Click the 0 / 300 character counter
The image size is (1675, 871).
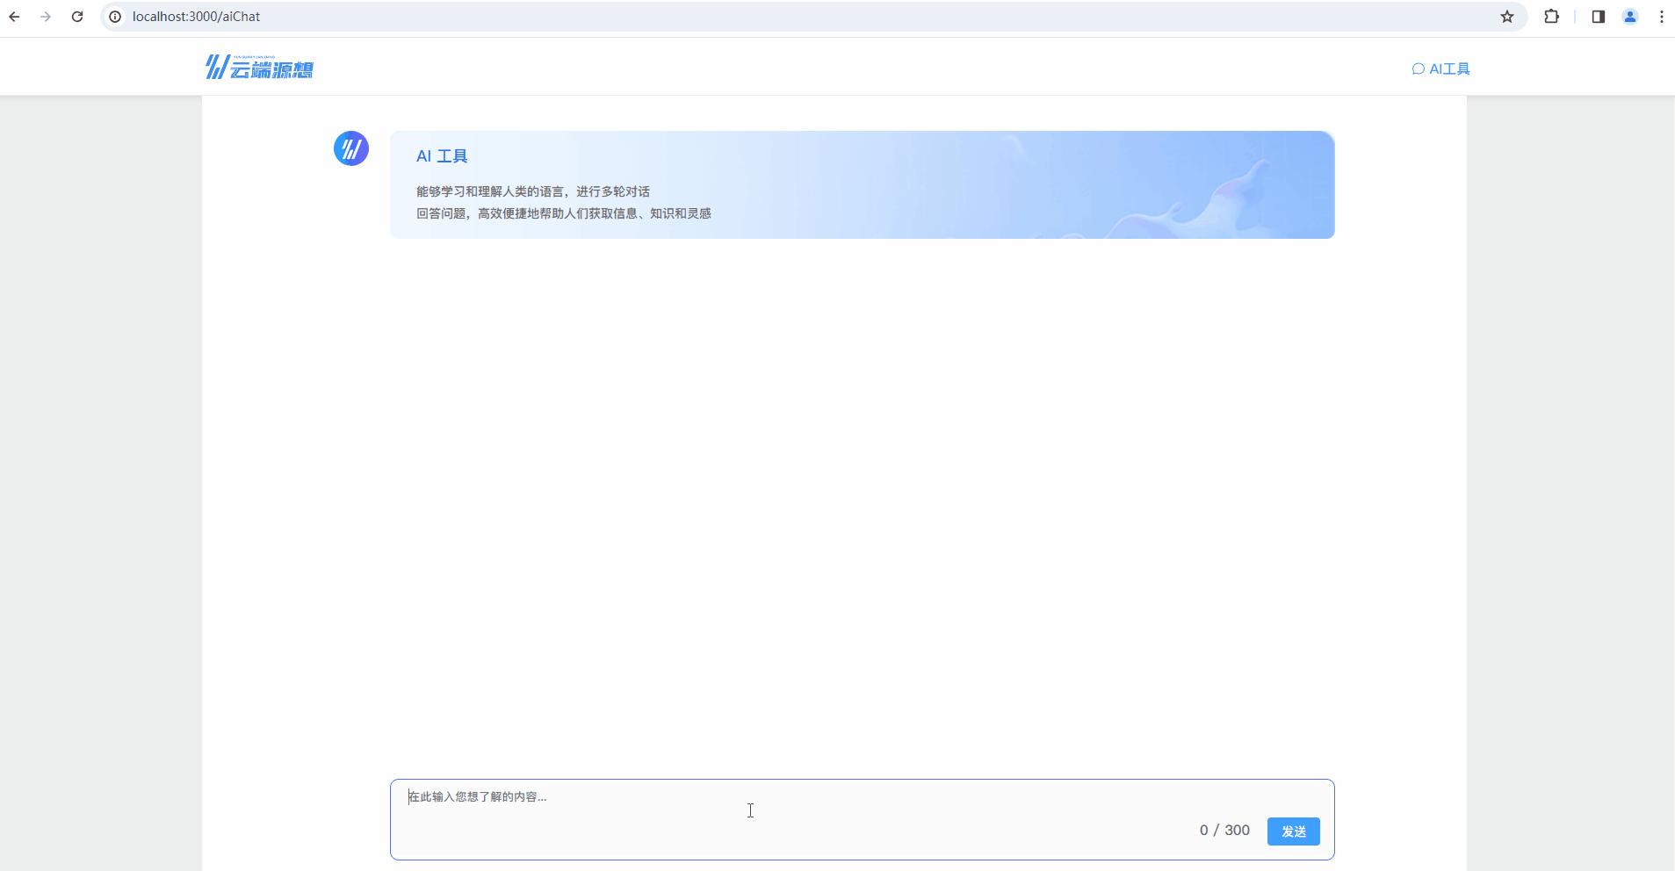[x=1224, y=830]
